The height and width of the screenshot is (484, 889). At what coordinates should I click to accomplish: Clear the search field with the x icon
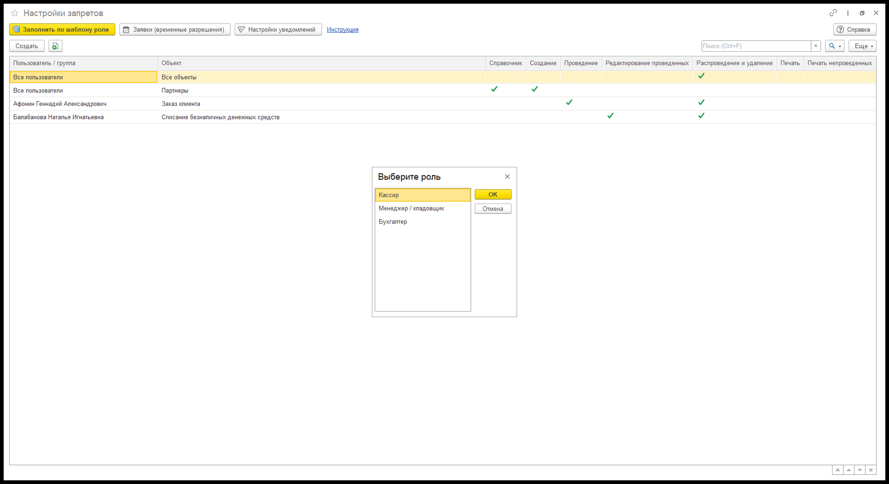[x=816, y=46]
